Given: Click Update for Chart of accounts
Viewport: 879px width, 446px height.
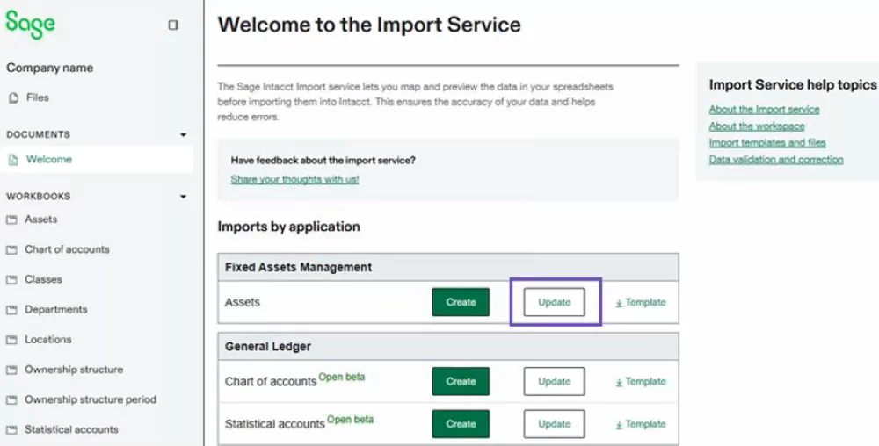Looking at the screenshot, I should pyautogui.click(x=554, y=382).
